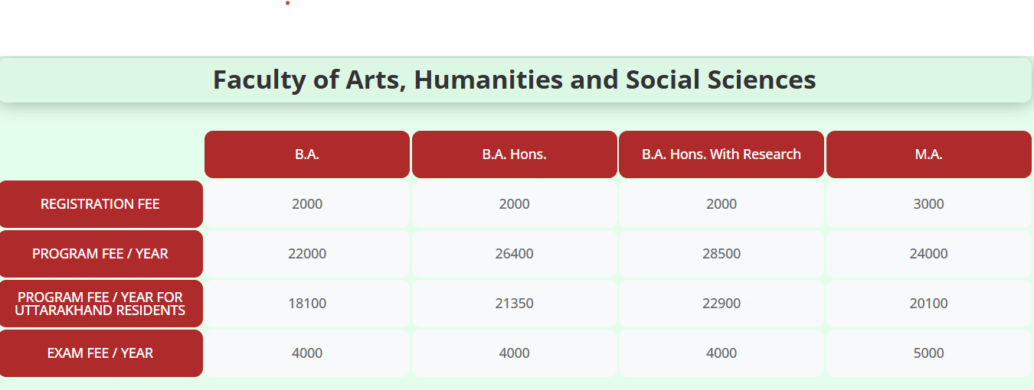Select the M.A. exam fee of 5000

click(x=928, y=353)
